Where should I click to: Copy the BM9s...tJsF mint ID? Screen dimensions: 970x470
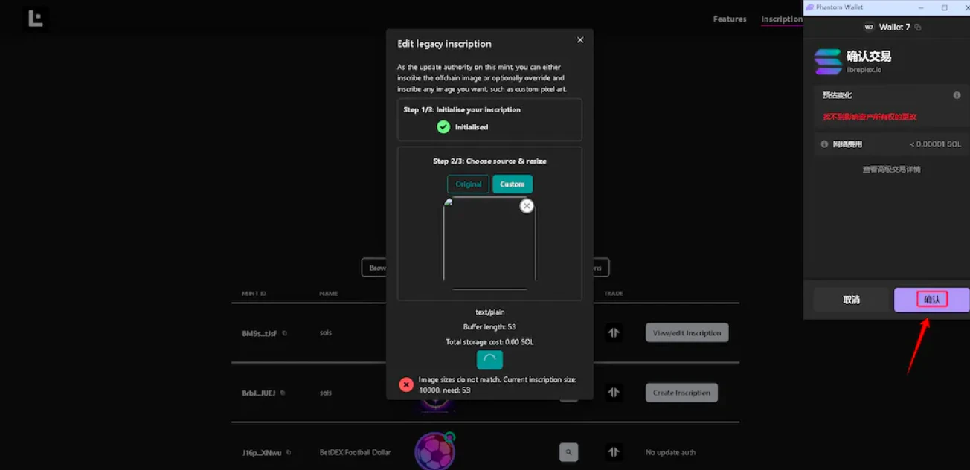284,334
